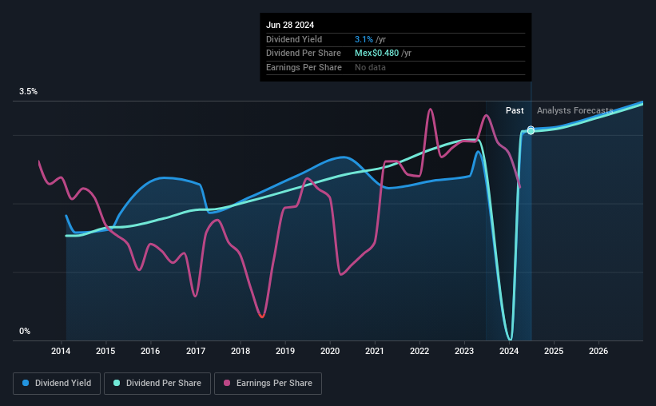Image resolution: width=656 pixels, height=406 pixels.
Task: Select the highlighted Jun 2024 data point marker
Action: pos(531,130)
